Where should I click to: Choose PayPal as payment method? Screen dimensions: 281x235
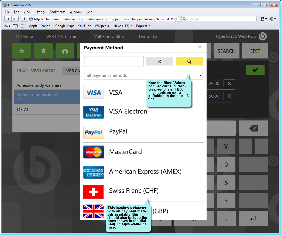coord(118,132)
